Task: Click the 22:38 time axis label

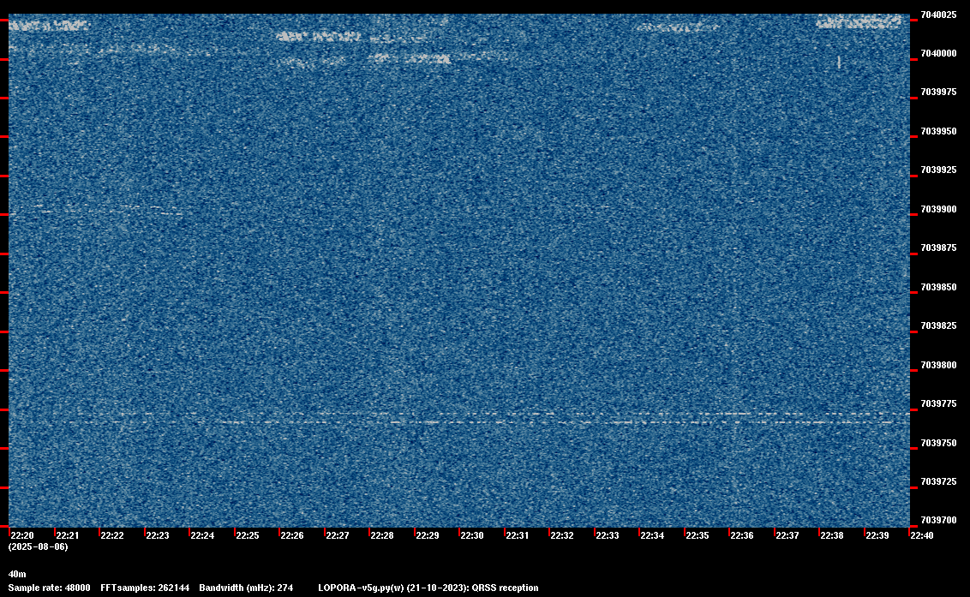Action: tap(831, 535)
